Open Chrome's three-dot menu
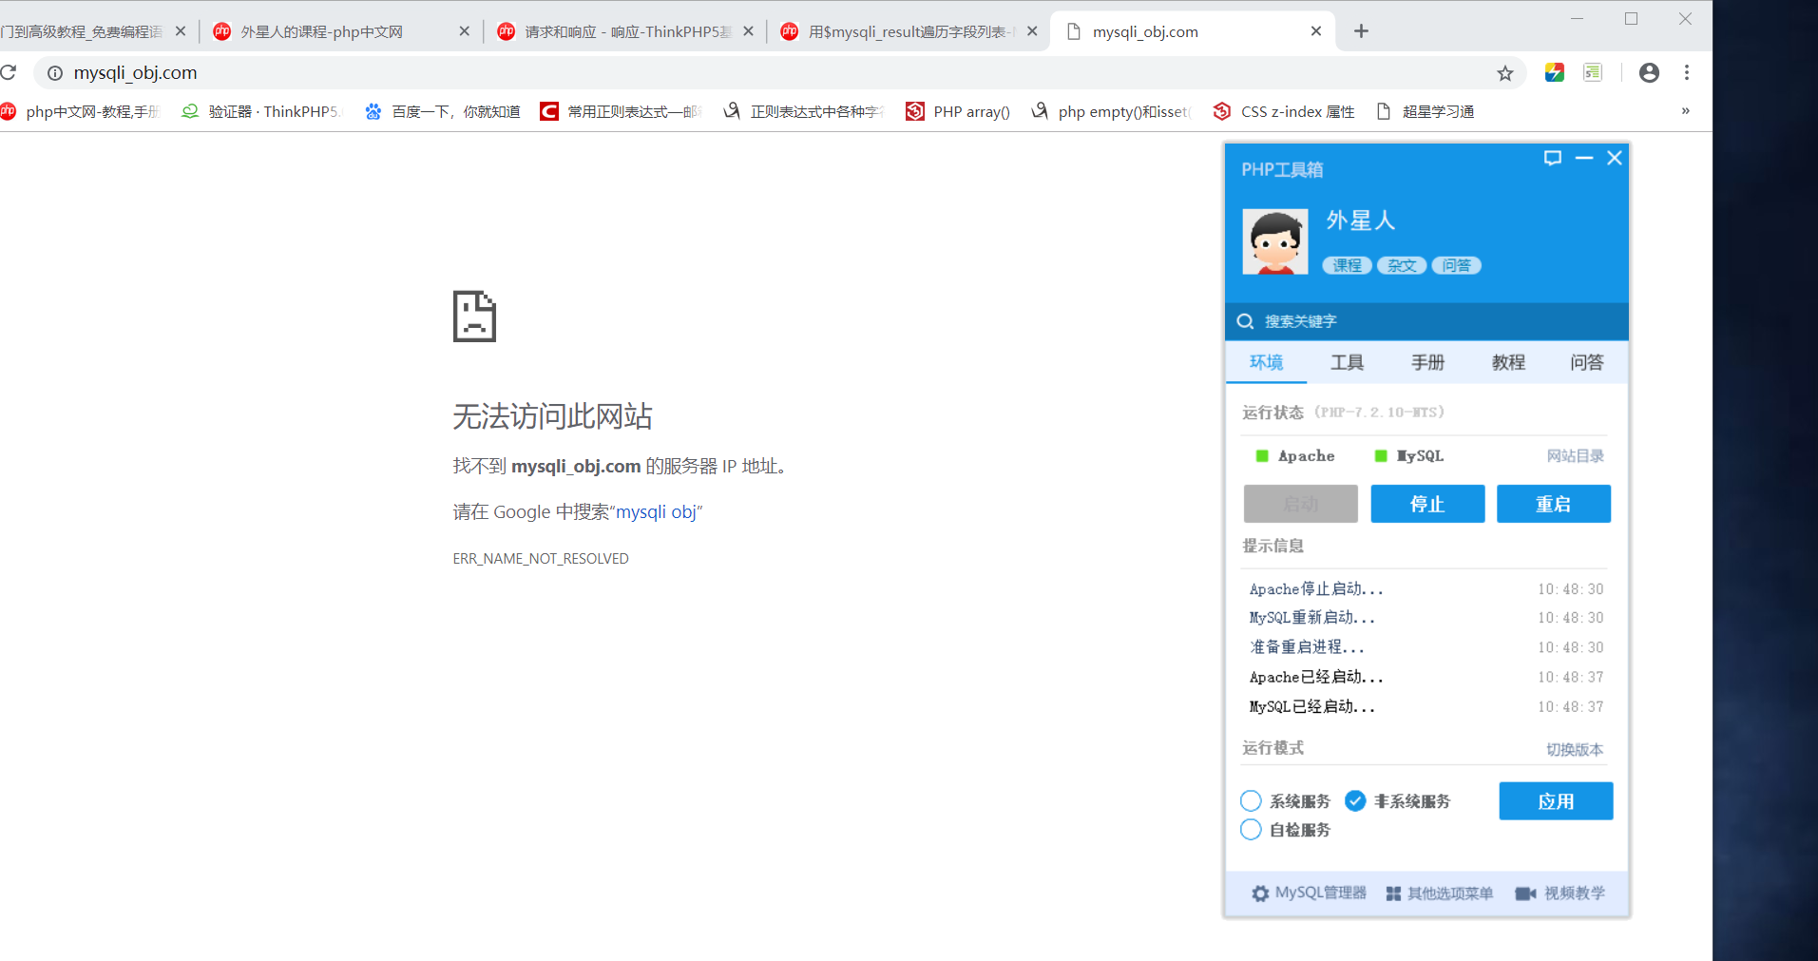1818x961 pixels. 1686,72
